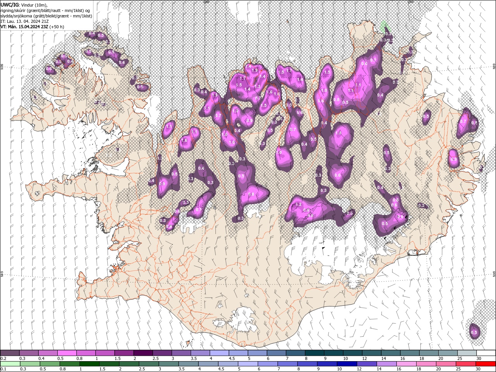Click the '(+50 h)' forecast offset text

[x=57, y=27]
